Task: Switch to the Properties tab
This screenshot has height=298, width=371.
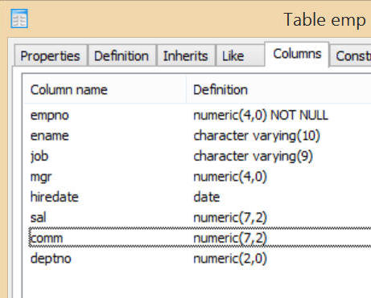Action: point(51,55)
